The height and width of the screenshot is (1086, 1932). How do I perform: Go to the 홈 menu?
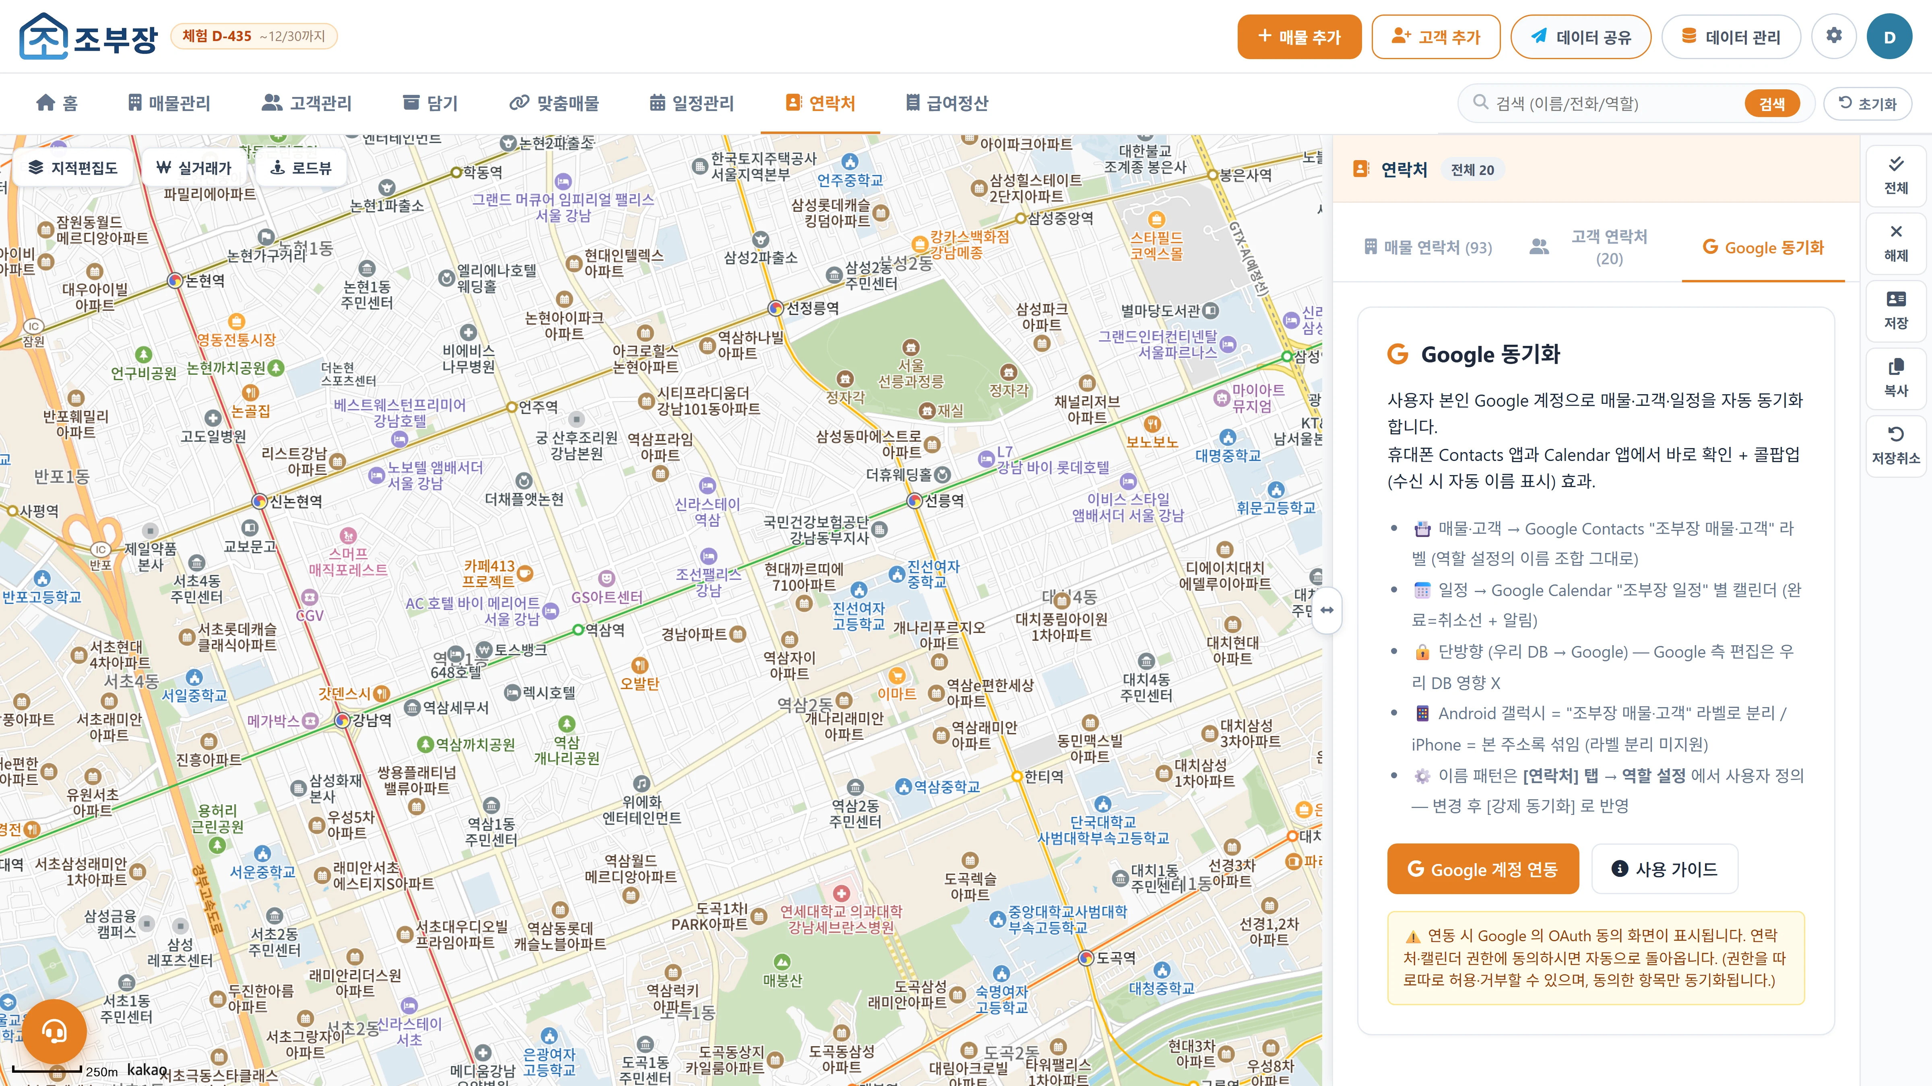coord(57,103)
